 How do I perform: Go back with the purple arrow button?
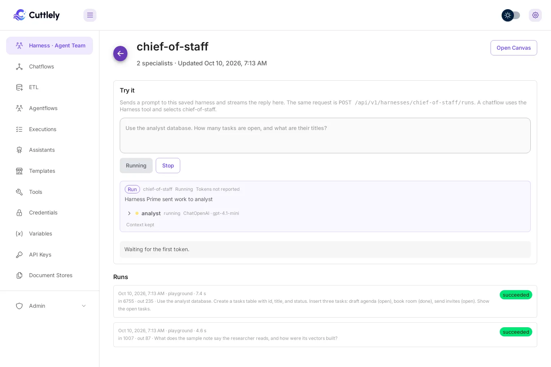coord(120,54)
